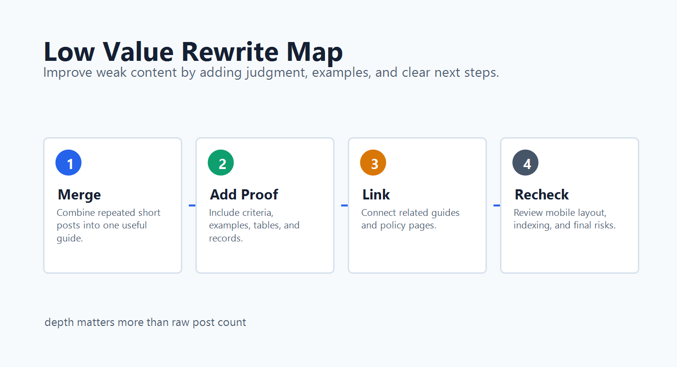The width and height of the screenshot is (677, 367).
Task: Select the Link step heading
Action: 376,195
